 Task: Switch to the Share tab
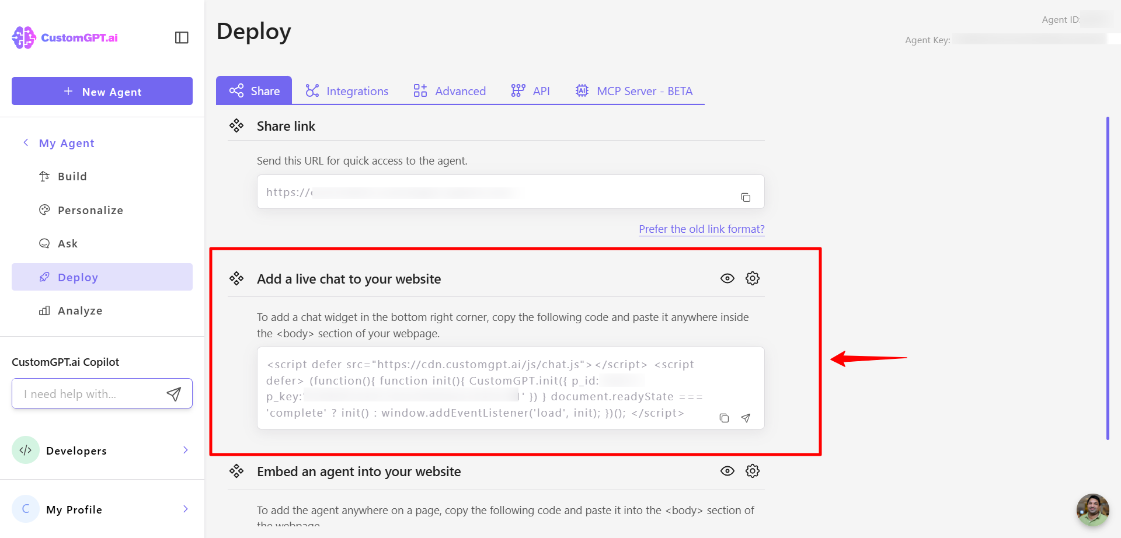click(254, 90)
